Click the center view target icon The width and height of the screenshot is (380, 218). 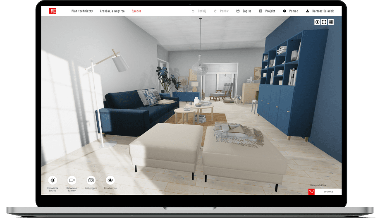pyautogui.click(x=317, y=22)
